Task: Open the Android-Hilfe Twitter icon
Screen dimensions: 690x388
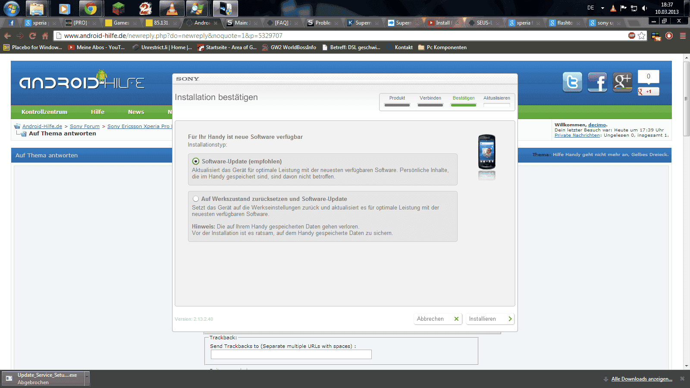Action: [x=572, y=82]
